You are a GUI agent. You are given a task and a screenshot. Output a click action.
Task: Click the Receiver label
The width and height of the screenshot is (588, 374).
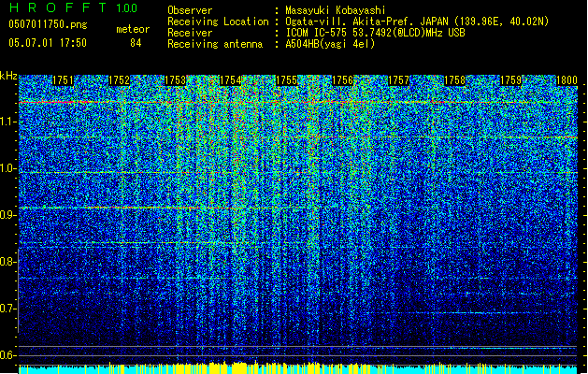click(x=190, y=33)
